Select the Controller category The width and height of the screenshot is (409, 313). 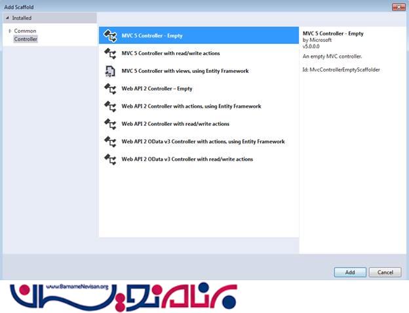pos(26,39)
